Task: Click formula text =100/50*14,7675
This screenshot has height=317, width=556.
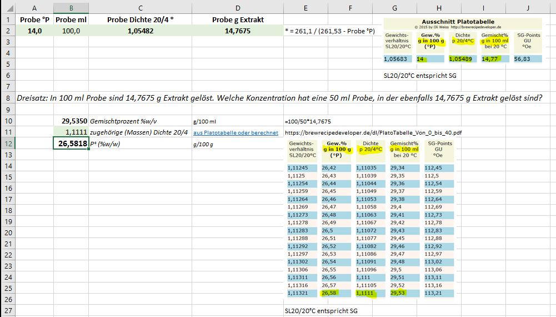Action: click(307, 121)
